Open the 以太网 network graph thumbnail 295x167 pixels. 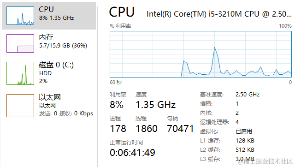20,106
